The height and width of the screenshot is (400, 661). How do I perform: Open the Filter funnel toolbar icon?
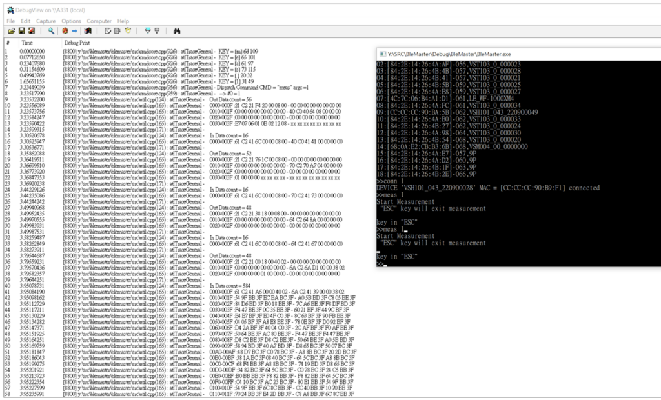(x=147, y=31)
